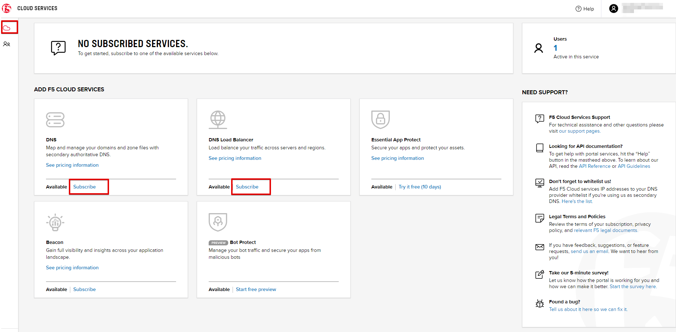Screen dimensions: 676x332
Task: Click the API documentation book icon
Action: (x=540, y=148)
